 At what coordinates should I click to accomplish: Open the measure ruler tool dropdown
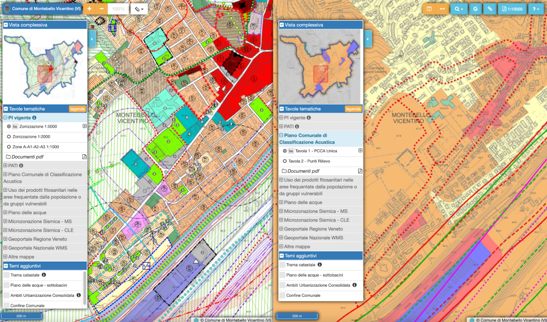(138, 9)
